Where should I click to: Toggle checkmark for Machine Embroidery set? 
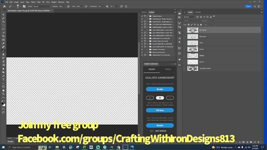click(x=142, y=52)
